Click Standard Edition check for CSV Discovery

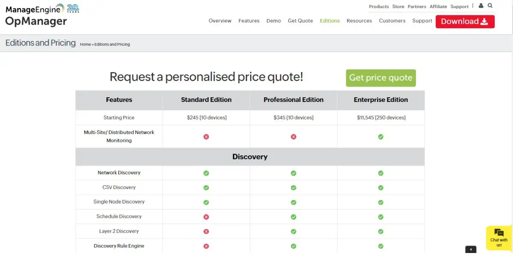point(206,188)
